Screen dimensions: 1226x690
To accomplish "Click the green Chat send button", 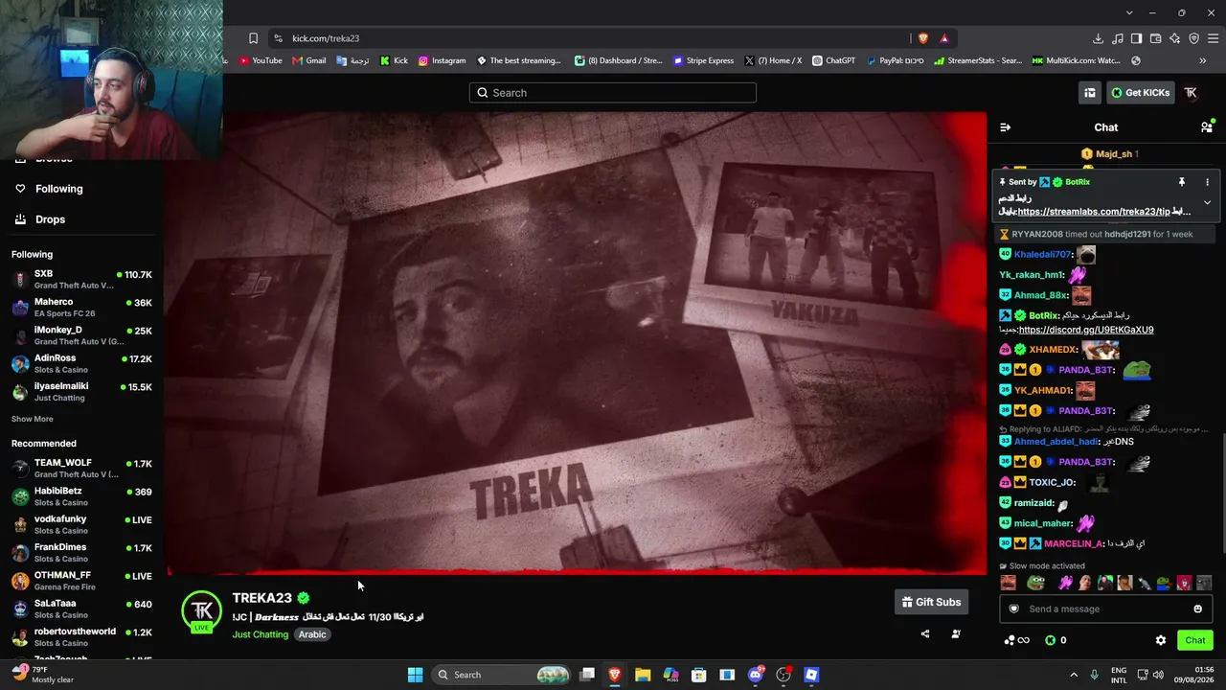I will pos(1195,640).
